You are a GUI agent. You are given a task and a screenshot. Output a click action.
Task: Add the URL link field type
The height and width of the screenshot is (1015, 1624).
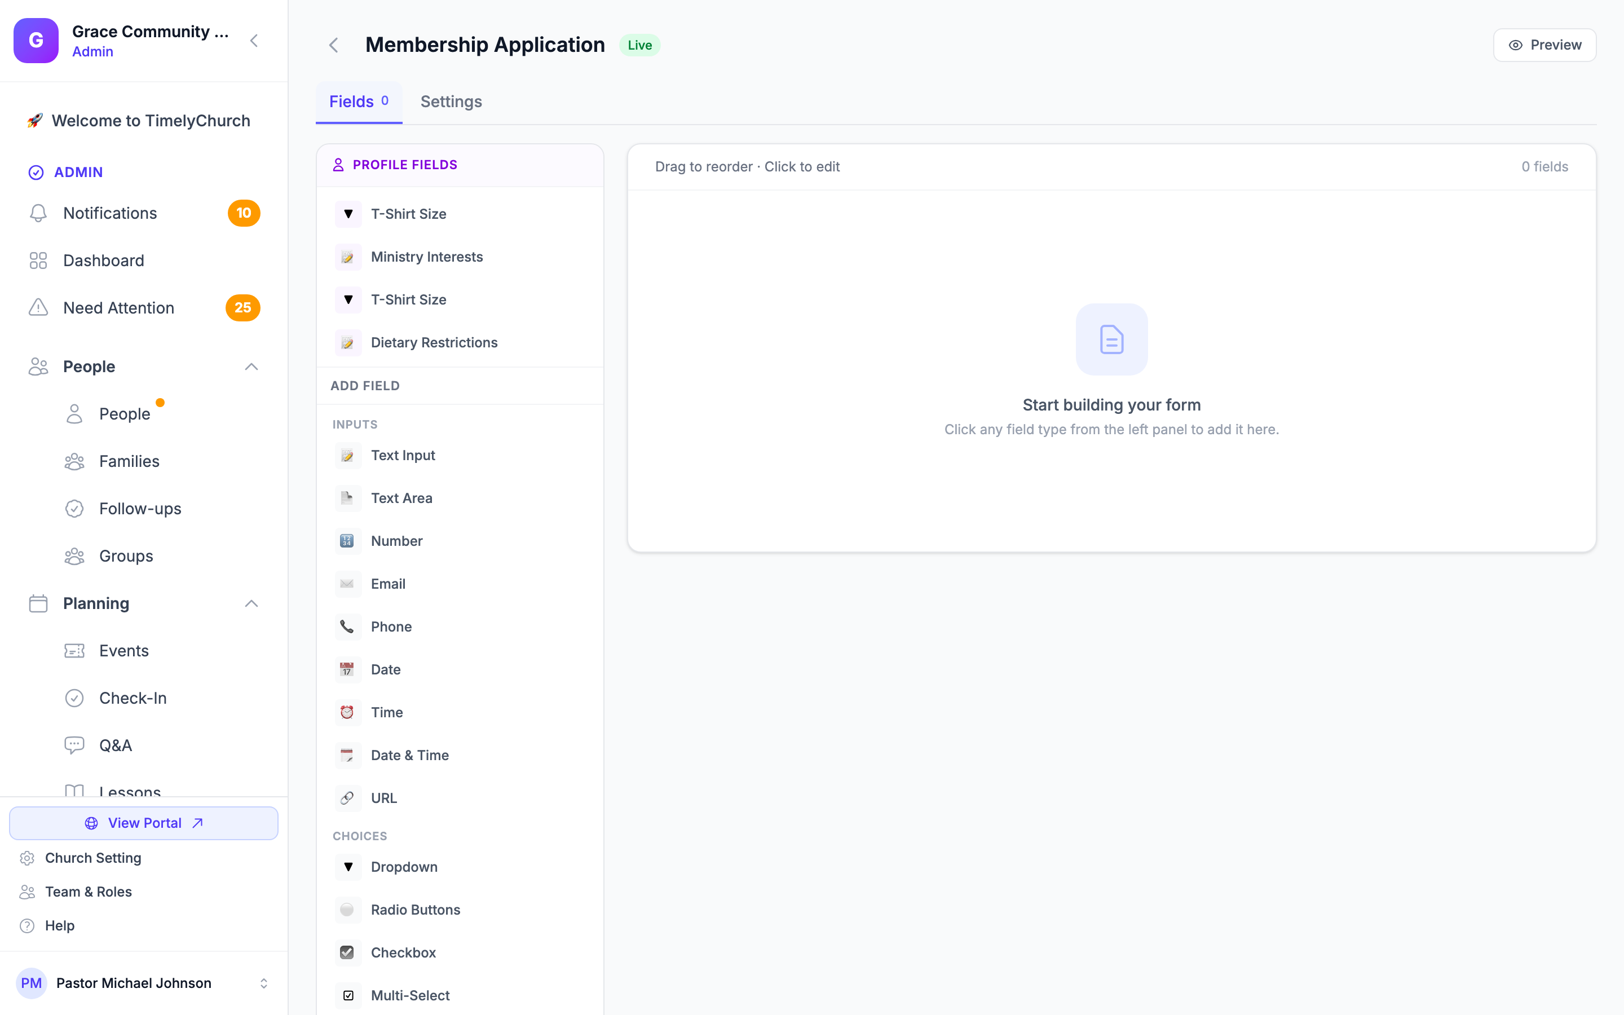click(x=460, y=797)
